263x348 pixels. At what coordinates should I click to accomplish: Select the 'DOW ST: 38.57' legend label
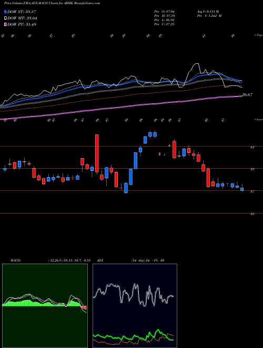[x=22, y=12]
